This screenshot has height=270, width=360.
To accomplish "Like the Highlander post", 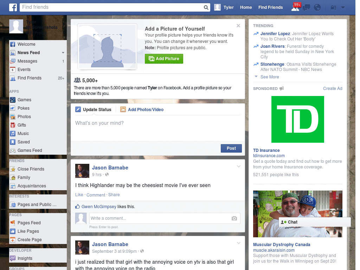I will coord(79,195).
